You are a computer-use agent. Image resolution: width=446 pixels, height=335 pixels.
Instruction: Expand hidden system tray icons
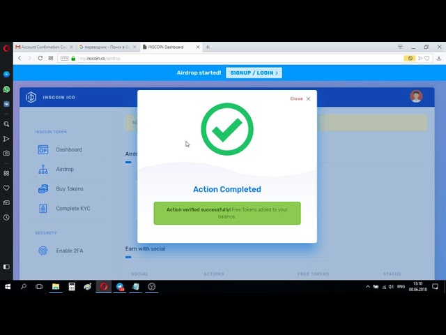pyautogui.click(x=368, y=287)
